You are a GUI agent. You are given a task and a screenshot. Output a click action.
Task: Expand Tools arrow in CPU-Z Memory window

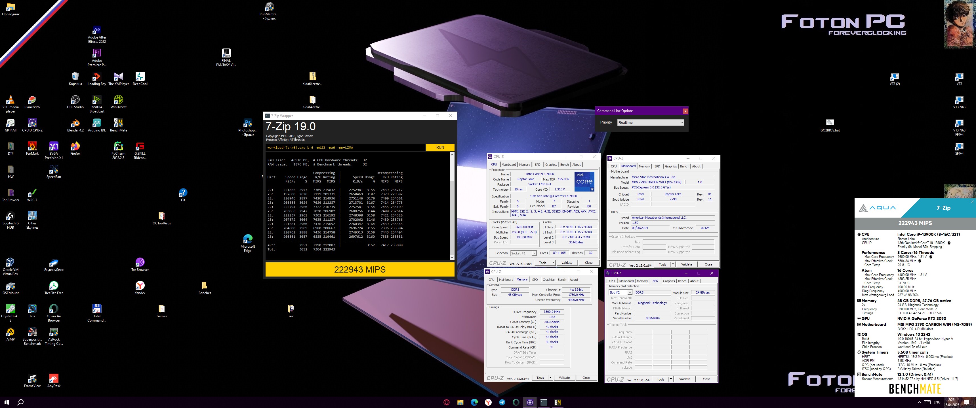pos(550,378)
